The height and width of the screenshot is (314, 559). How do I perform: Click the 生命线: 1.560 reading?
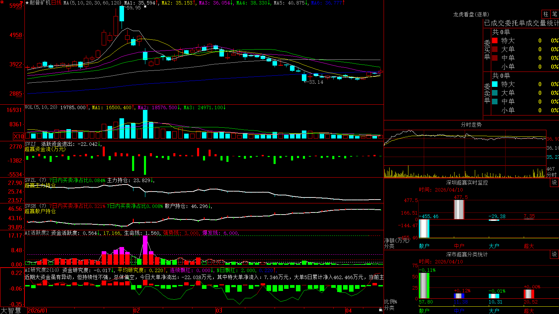tap(142, 233)
